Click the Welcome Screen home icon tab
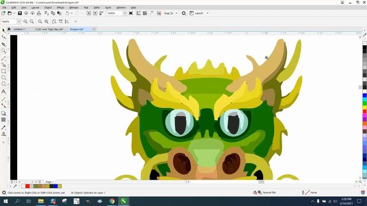367x206 pixels. pyautogui.click(x=9, y=29)
